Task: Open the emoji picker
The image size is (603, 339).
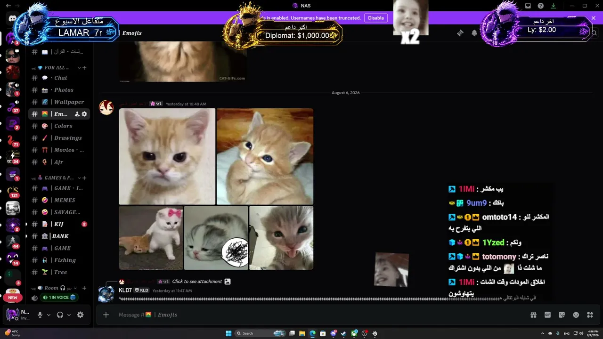Action: point(576,315)
